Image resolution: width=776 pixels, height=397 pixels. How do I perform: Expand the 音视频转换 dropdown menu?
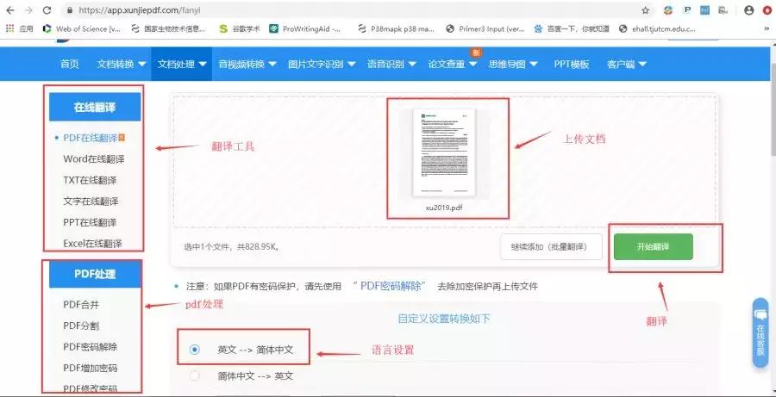point(247,64)
